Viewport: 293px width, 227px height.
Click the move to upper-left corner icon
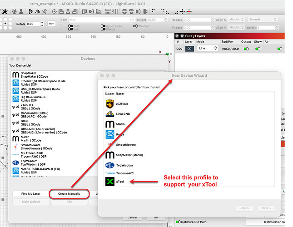[x=154, y=10]
